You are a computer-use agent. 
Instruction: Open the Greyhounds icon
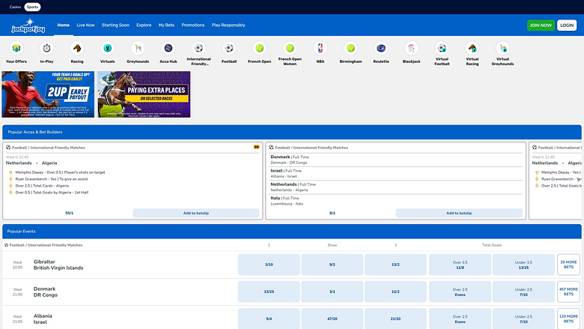coord(138,49)
